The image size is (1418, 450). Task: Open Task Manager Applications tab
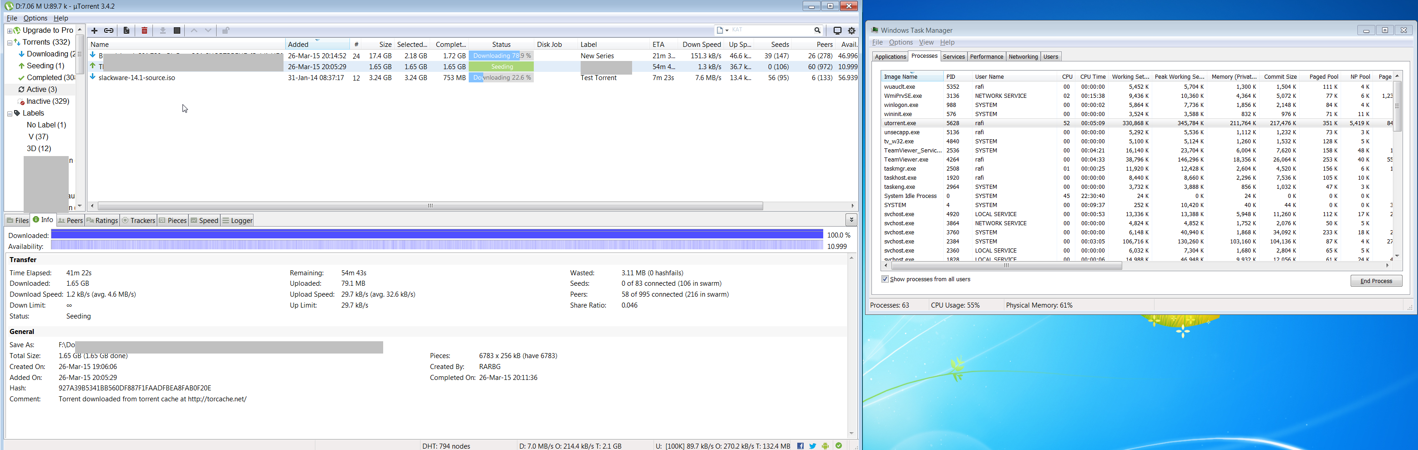[x=890, y=57]
